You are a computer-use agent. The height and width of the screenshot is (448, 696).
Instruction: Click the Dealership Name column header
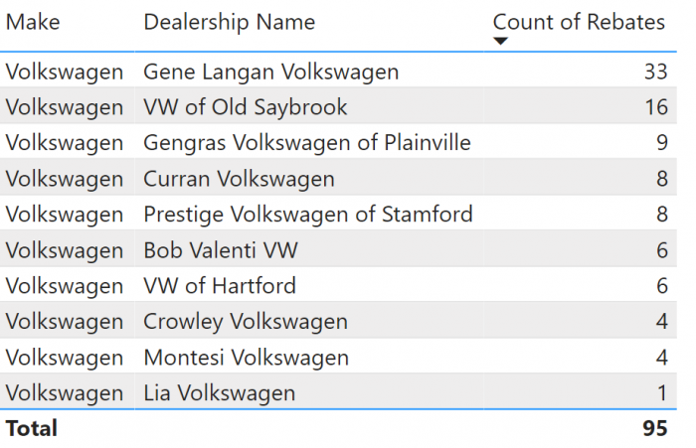coord(229,22)
